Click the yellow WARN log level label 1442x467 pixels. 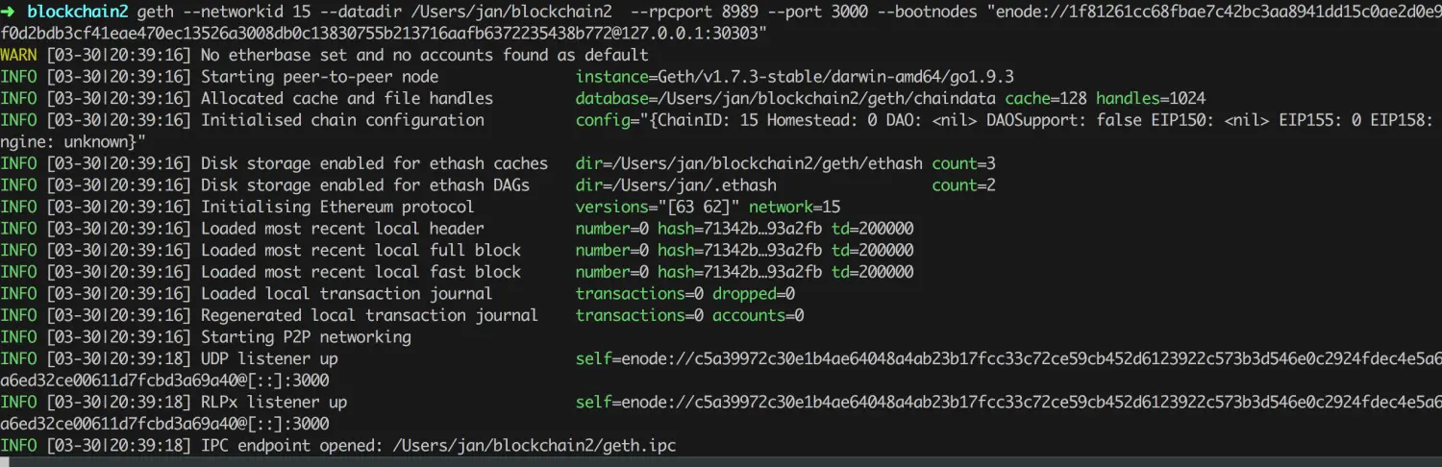click(x=19, y=55)
